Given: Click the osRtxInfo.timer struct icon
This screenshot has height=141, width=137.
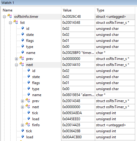Looking at the screenshot, I should click(10, 16).
